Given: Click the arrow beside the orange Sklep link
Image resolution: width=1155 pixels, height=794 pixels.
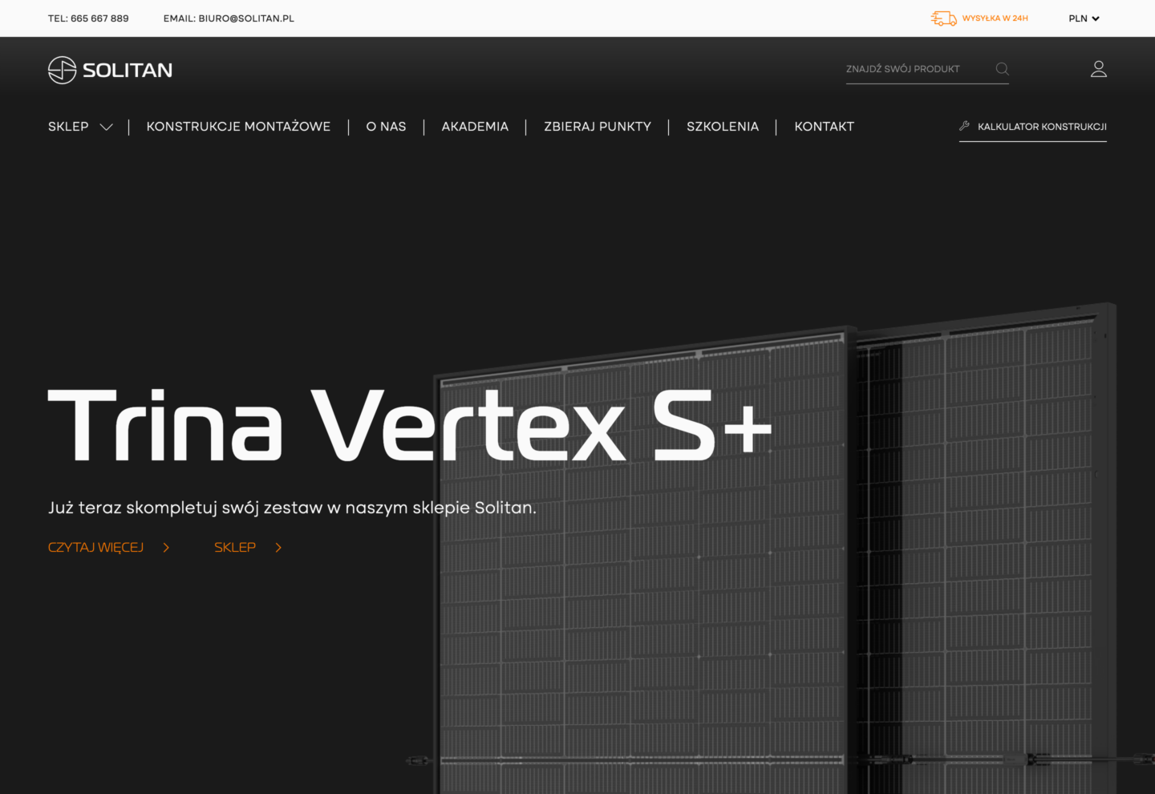Looking at the screenshot, I should pos(278,548).
